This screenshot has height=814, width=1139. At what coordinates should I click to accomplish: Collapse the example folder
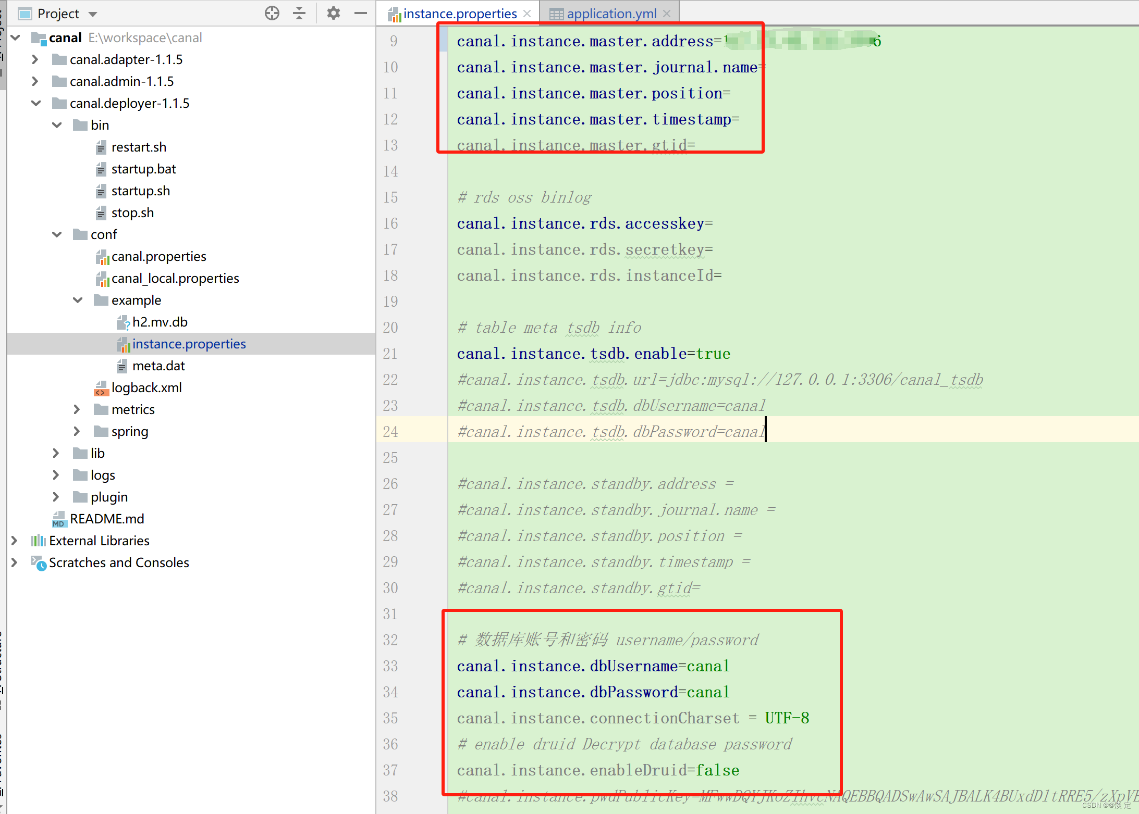pos(78,300)
